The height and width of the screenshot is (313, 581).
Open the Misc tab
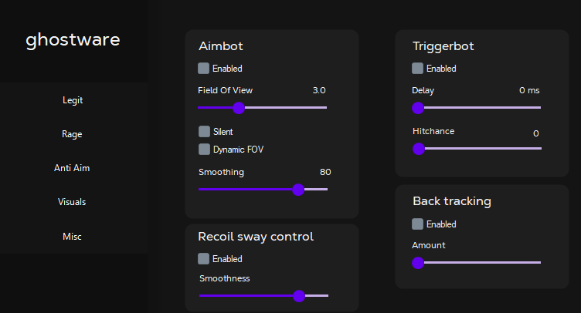(73, 237)
